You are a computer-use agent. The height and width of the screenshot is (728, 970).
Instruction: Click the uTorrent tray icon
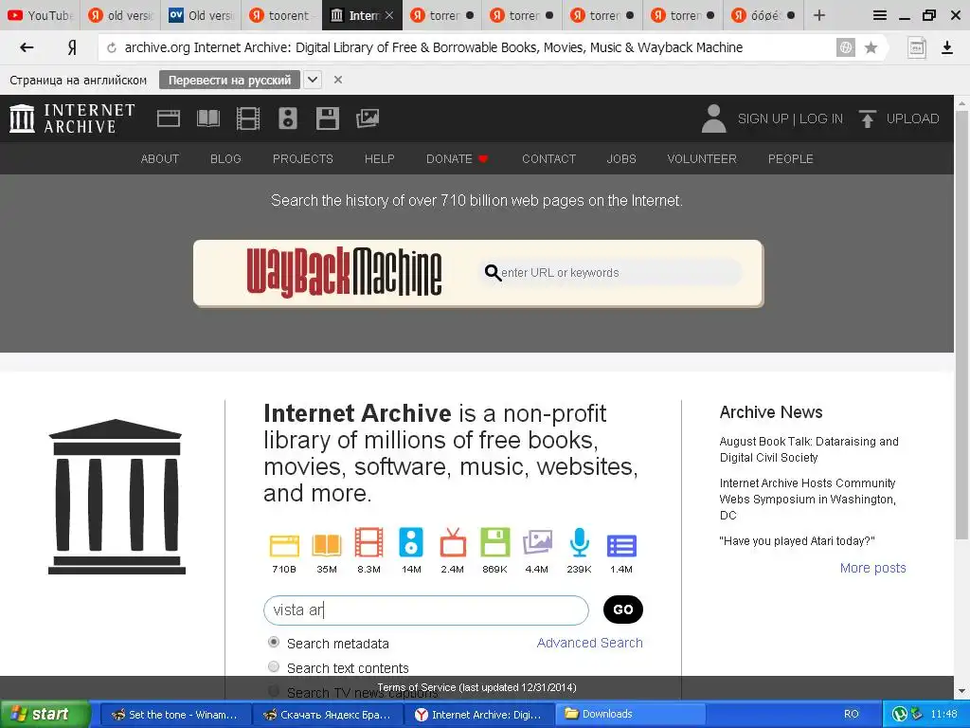(900, 715)
